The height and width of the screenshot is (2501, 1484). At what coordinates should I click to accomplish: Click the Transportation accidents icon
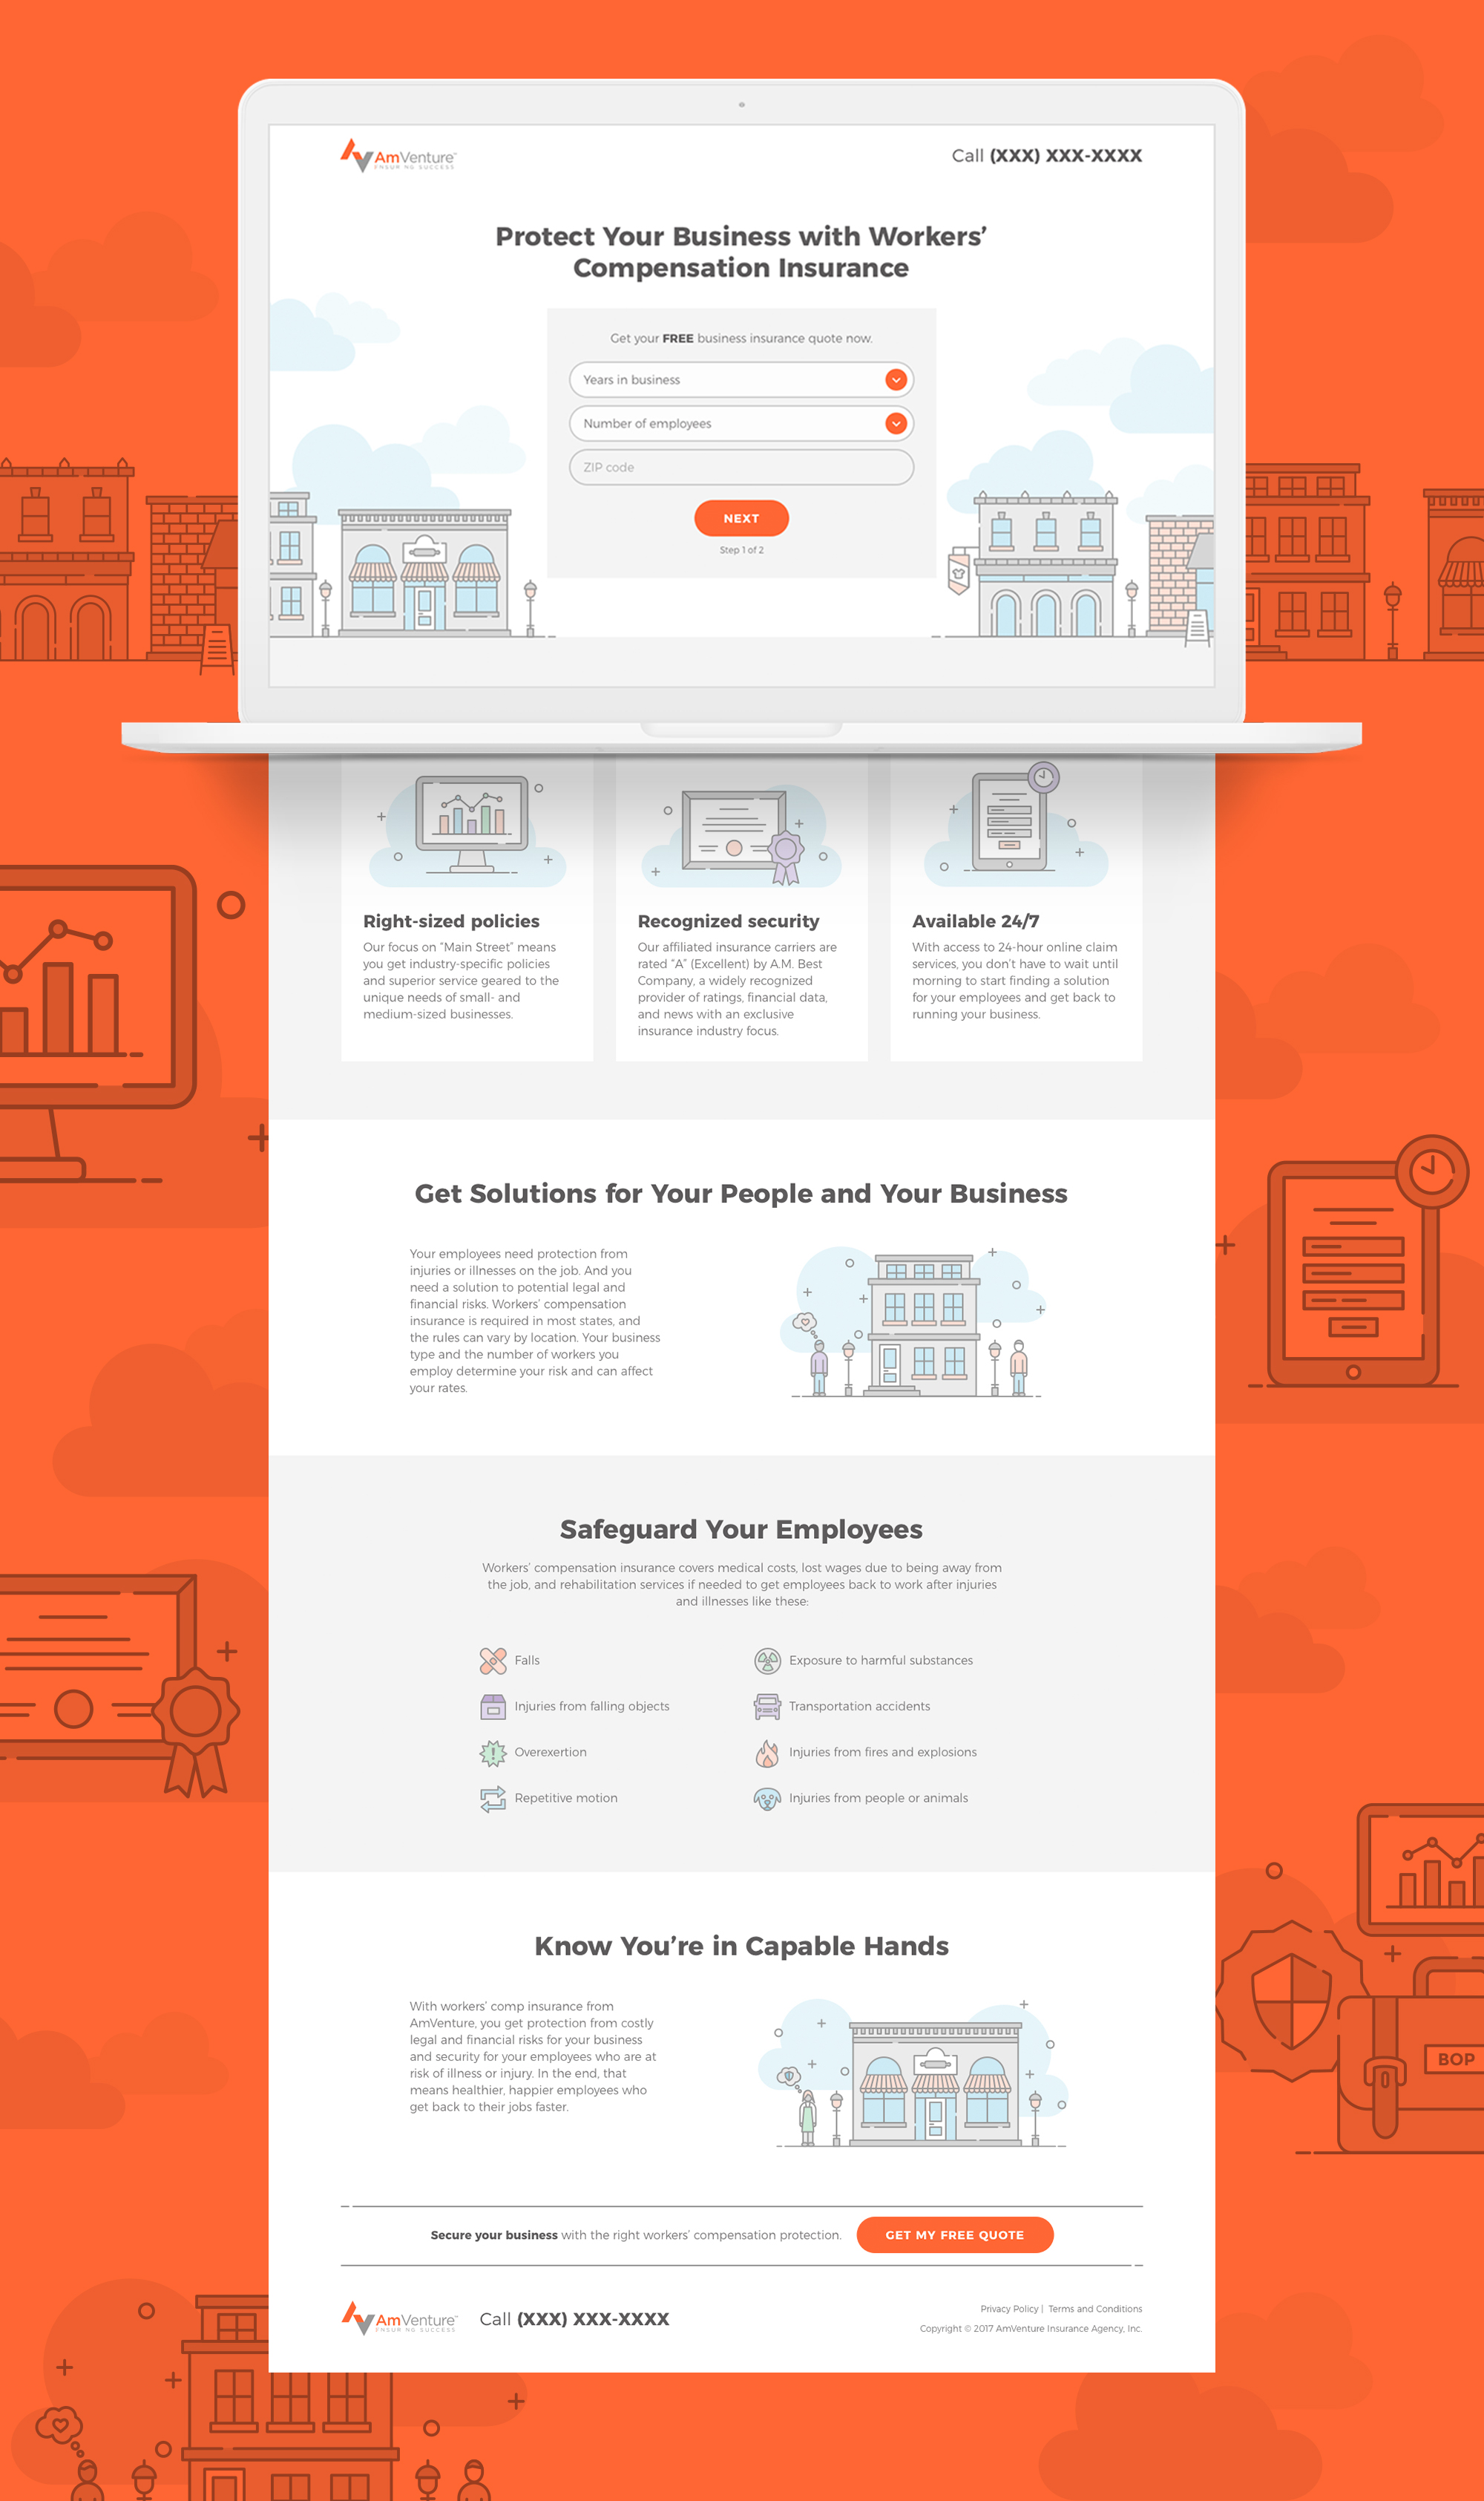[769, 1707]
